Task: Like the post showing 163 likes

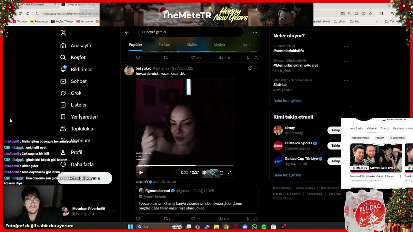Action: (x=196, y=58)
